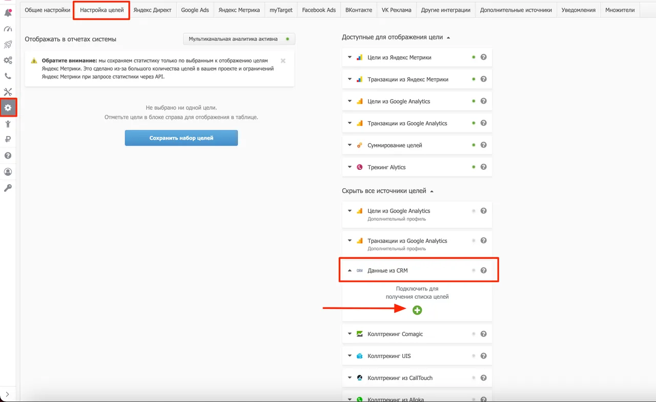Collapse the Данные из CRM chevron

point(350,271)
